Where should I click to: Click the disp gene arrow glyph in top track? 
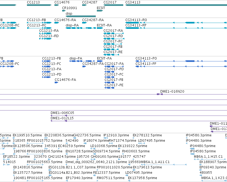(81, 16)
